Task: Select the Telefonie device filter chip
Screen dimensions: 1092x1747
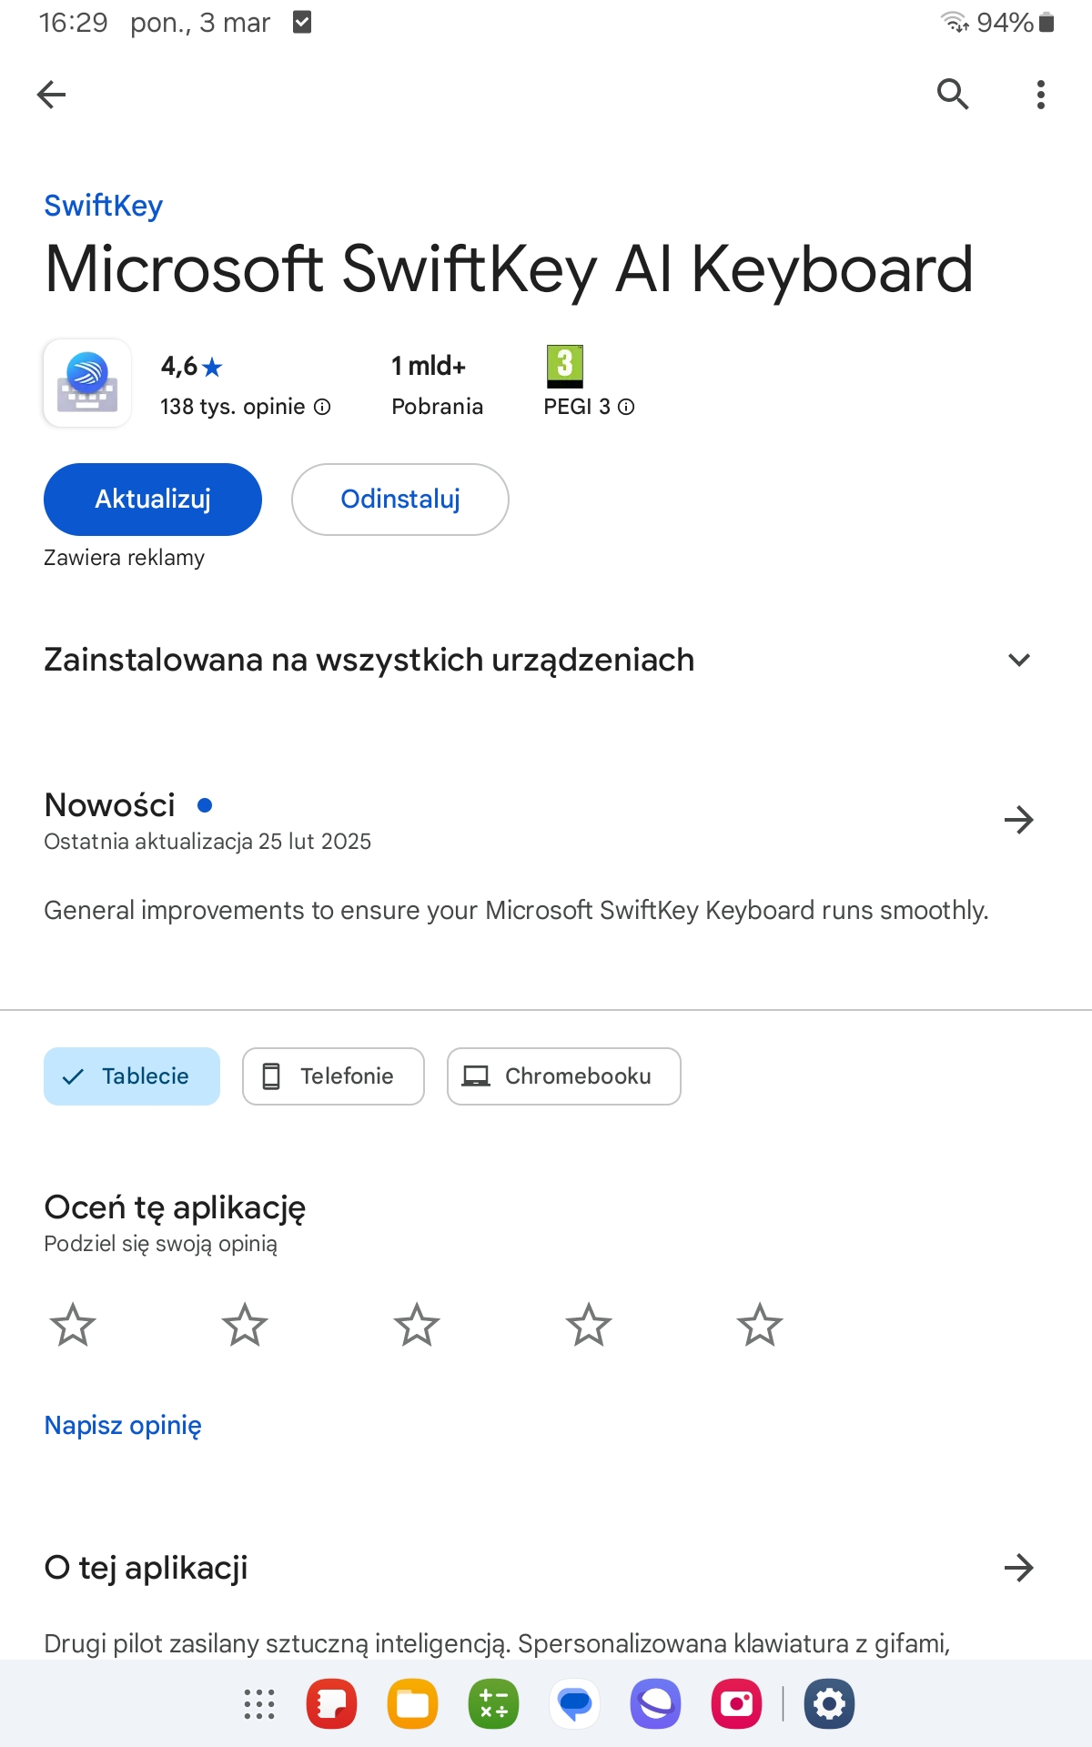Action: click(333, 1076)
